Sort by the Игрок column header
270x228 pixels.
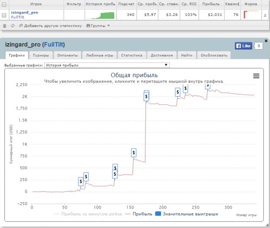tap(36, 4)
